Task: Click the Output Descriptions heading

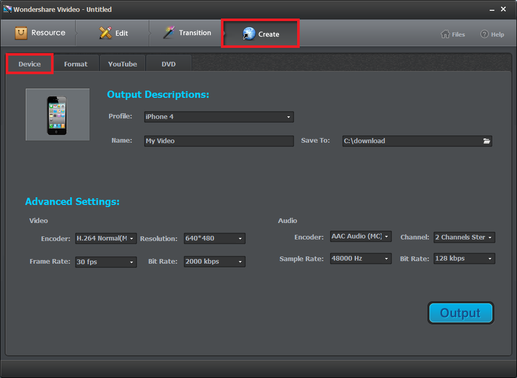Action: (158, 95)
